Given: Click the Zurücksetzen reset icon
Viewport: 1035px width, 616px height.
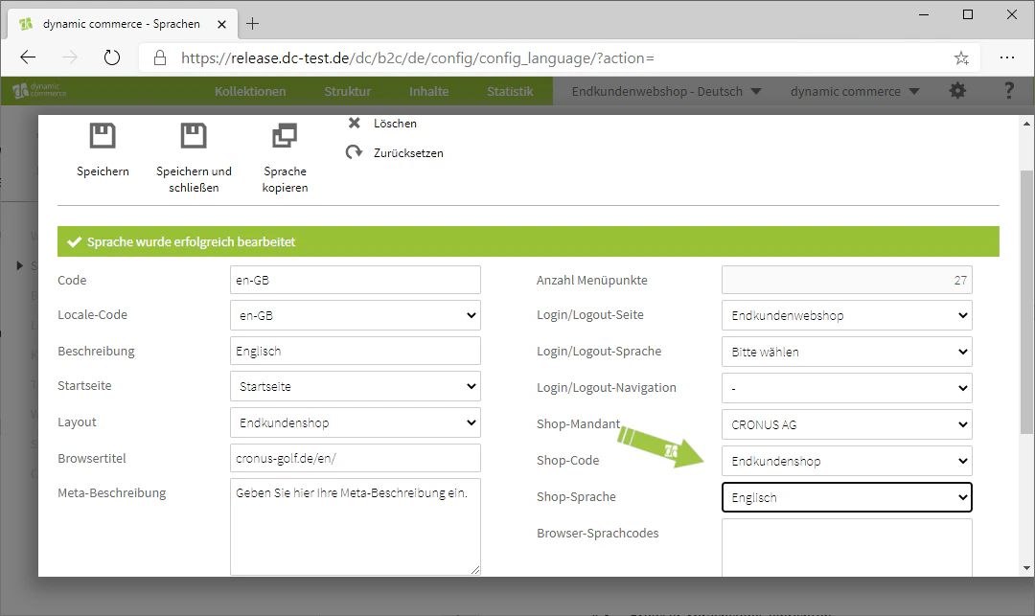Looking at the screenshot, I should (354, 152).
